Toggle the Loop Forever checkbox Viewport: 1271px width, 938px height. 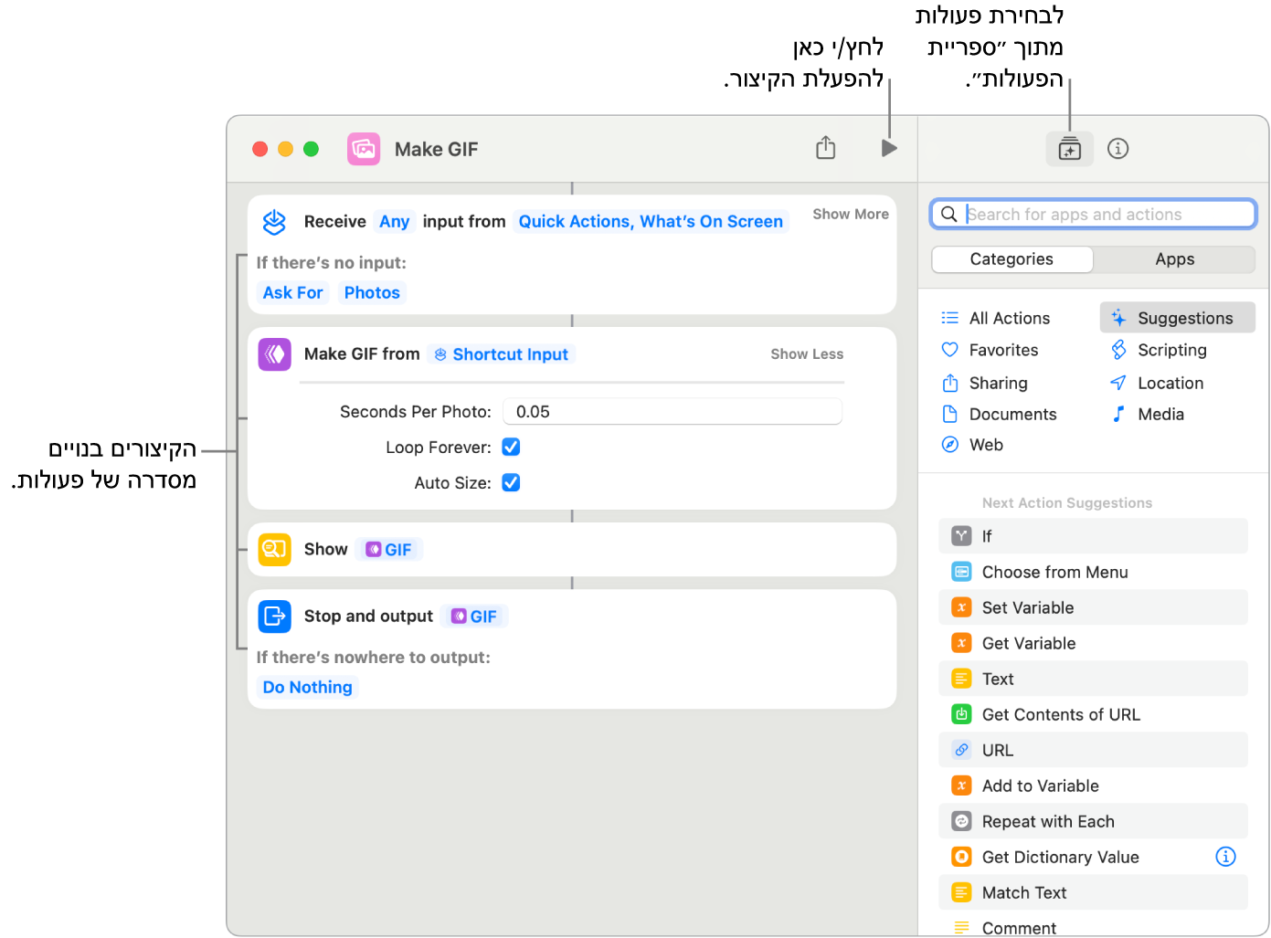click(511, 447)
